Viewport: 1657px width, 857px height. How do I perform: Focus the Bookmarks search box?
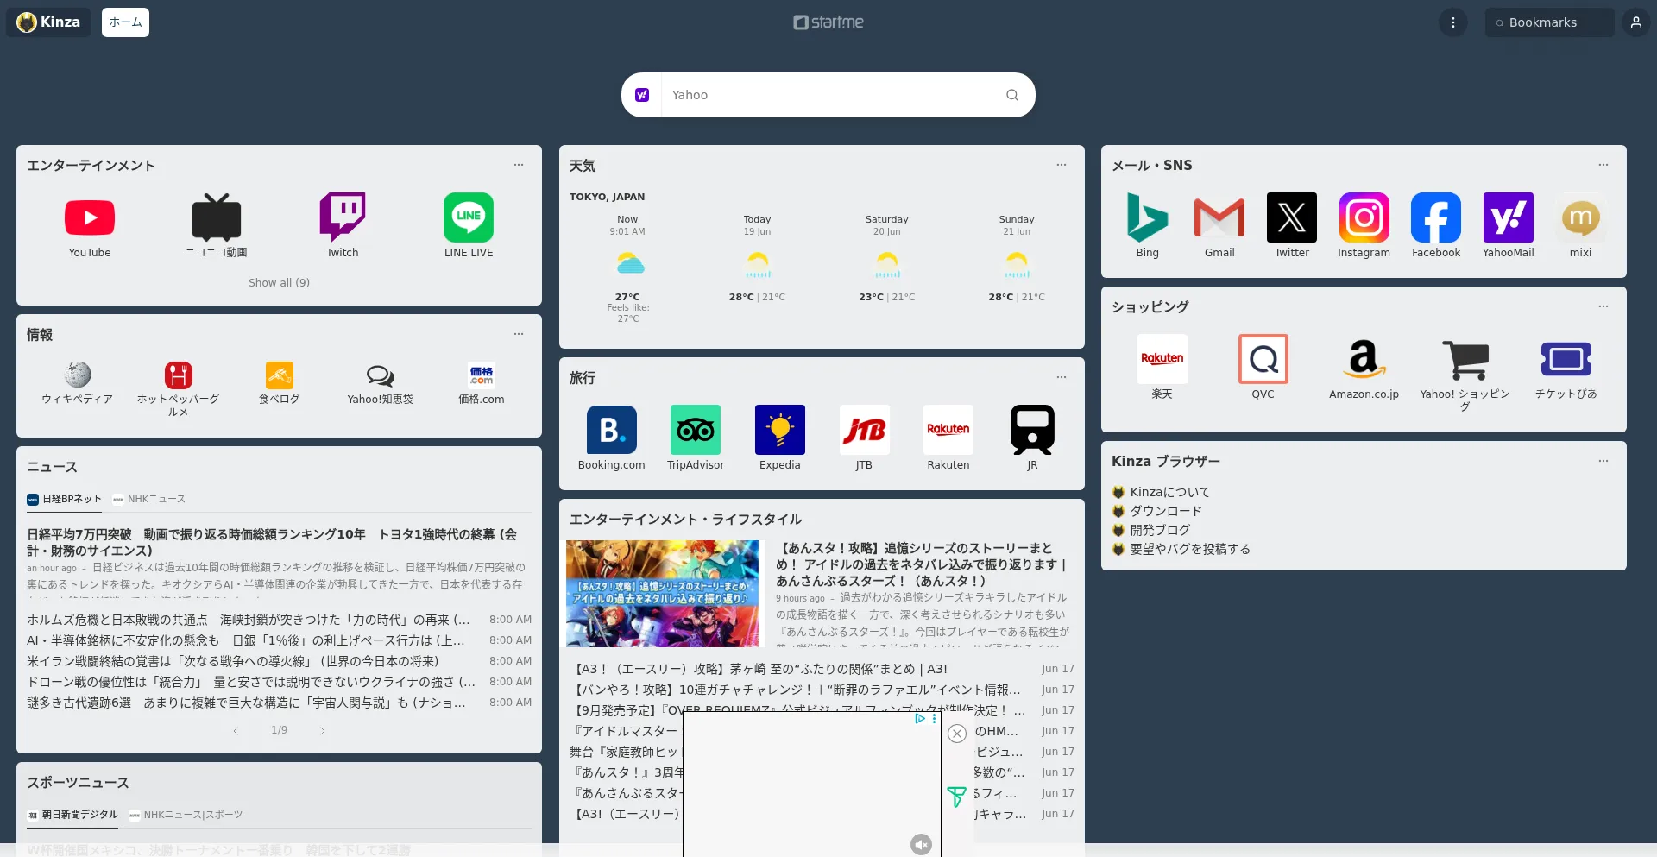point(1550,22)
